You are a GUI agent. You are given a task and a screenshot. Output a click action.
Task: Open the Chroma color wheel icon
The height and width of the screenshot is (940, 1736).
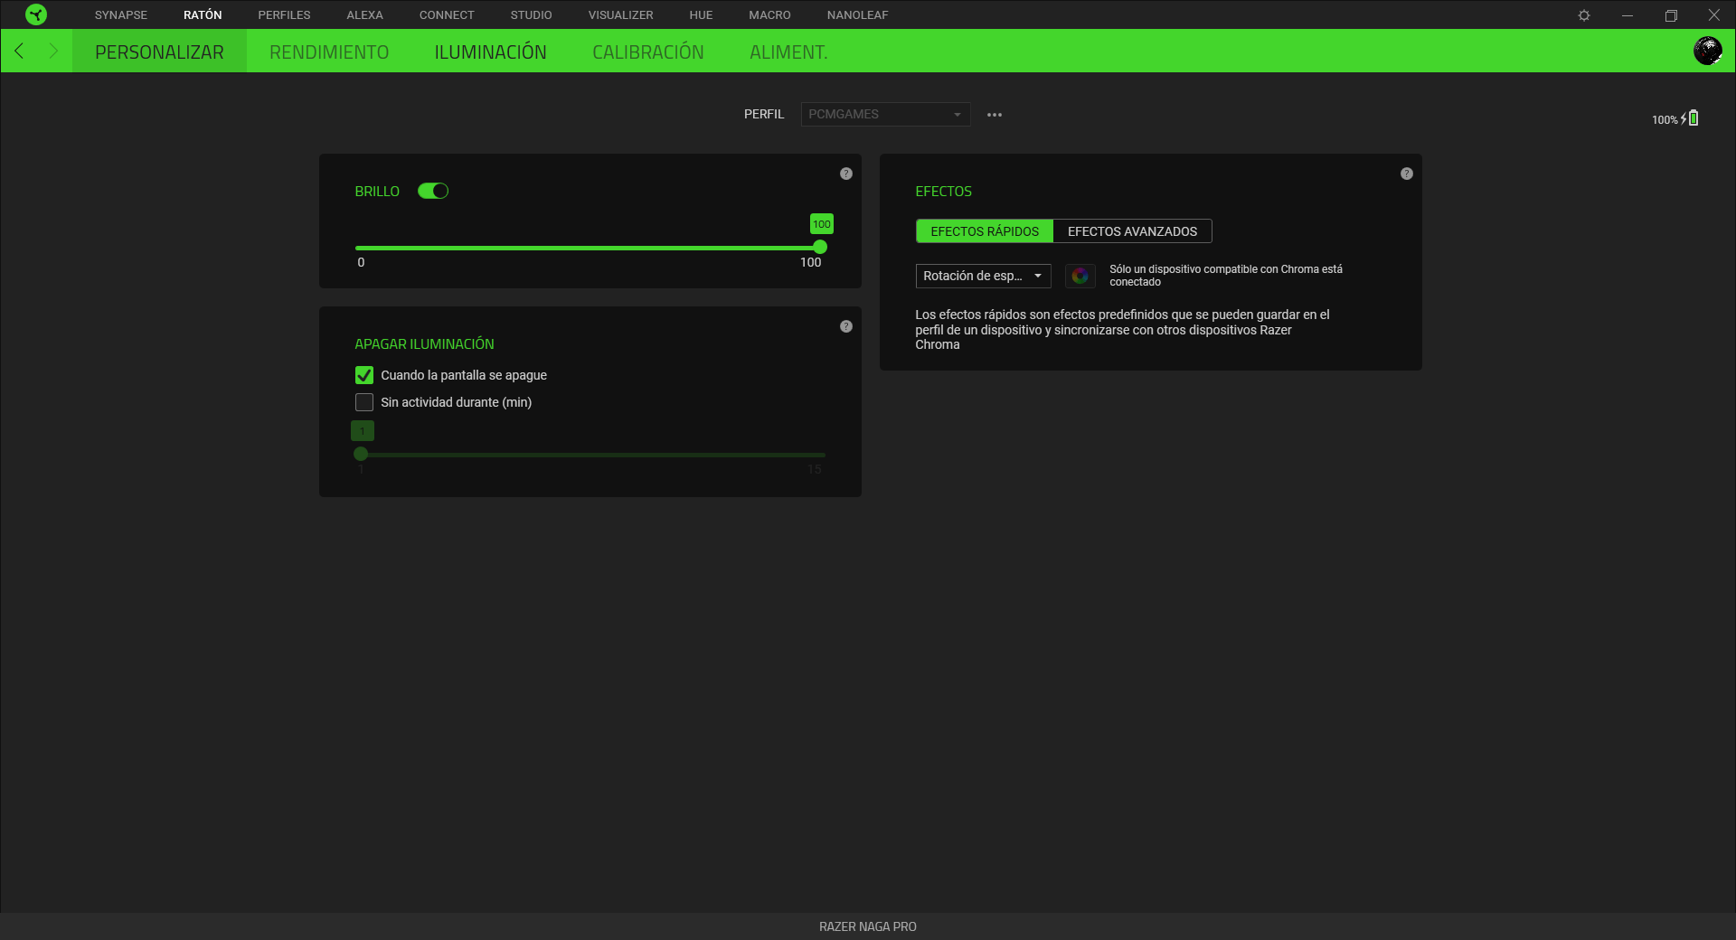tap(1080, 276)
